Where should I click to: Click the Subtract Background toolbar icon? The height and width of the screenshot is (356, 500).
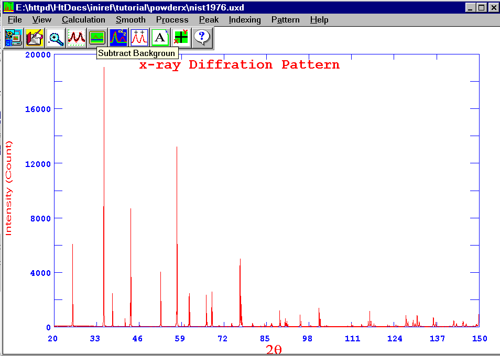tap(97, 37)
